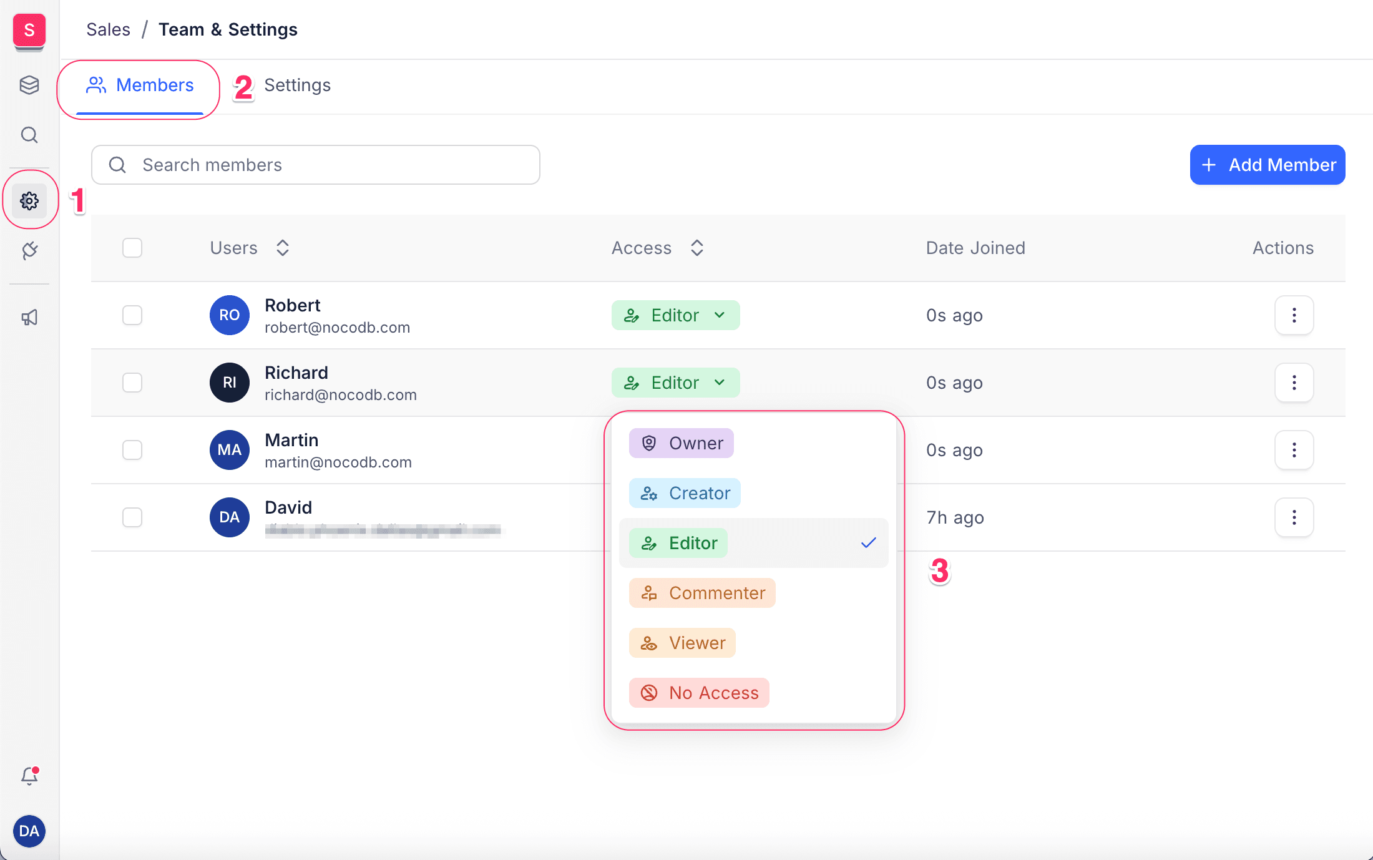Screen dimensions: 1373x860
Task: Collapse Richard's Editor access dropdown
Action: (675, 383)
